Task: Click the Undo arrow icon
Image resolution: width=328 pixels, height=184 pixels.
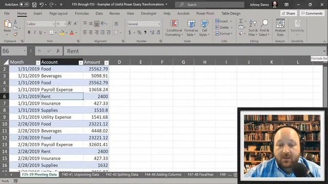Action: [x=41, y=5]
